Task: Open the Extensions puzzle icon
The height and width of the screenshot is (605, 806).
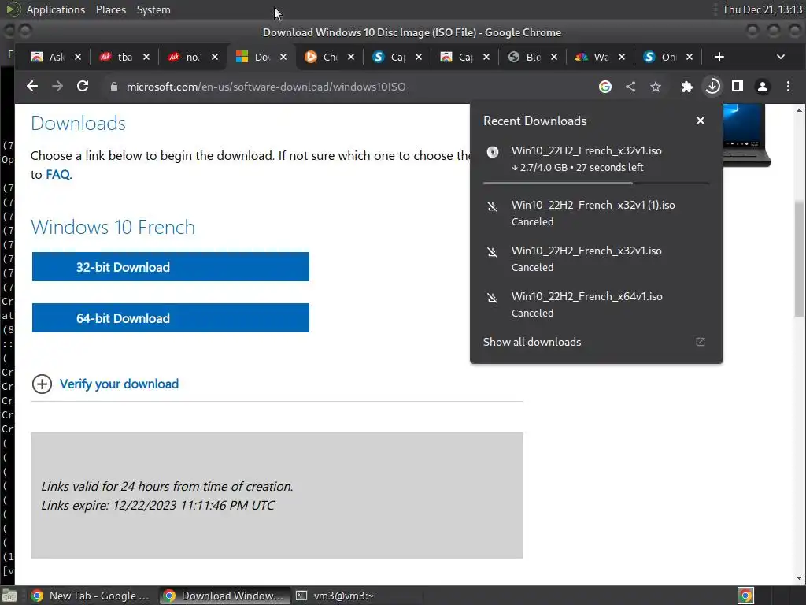Action: 686,87
